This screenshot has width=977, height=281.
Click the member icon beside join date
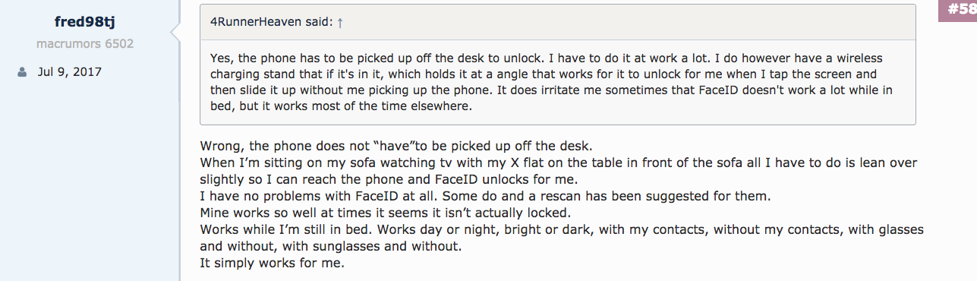coord(20,73)
